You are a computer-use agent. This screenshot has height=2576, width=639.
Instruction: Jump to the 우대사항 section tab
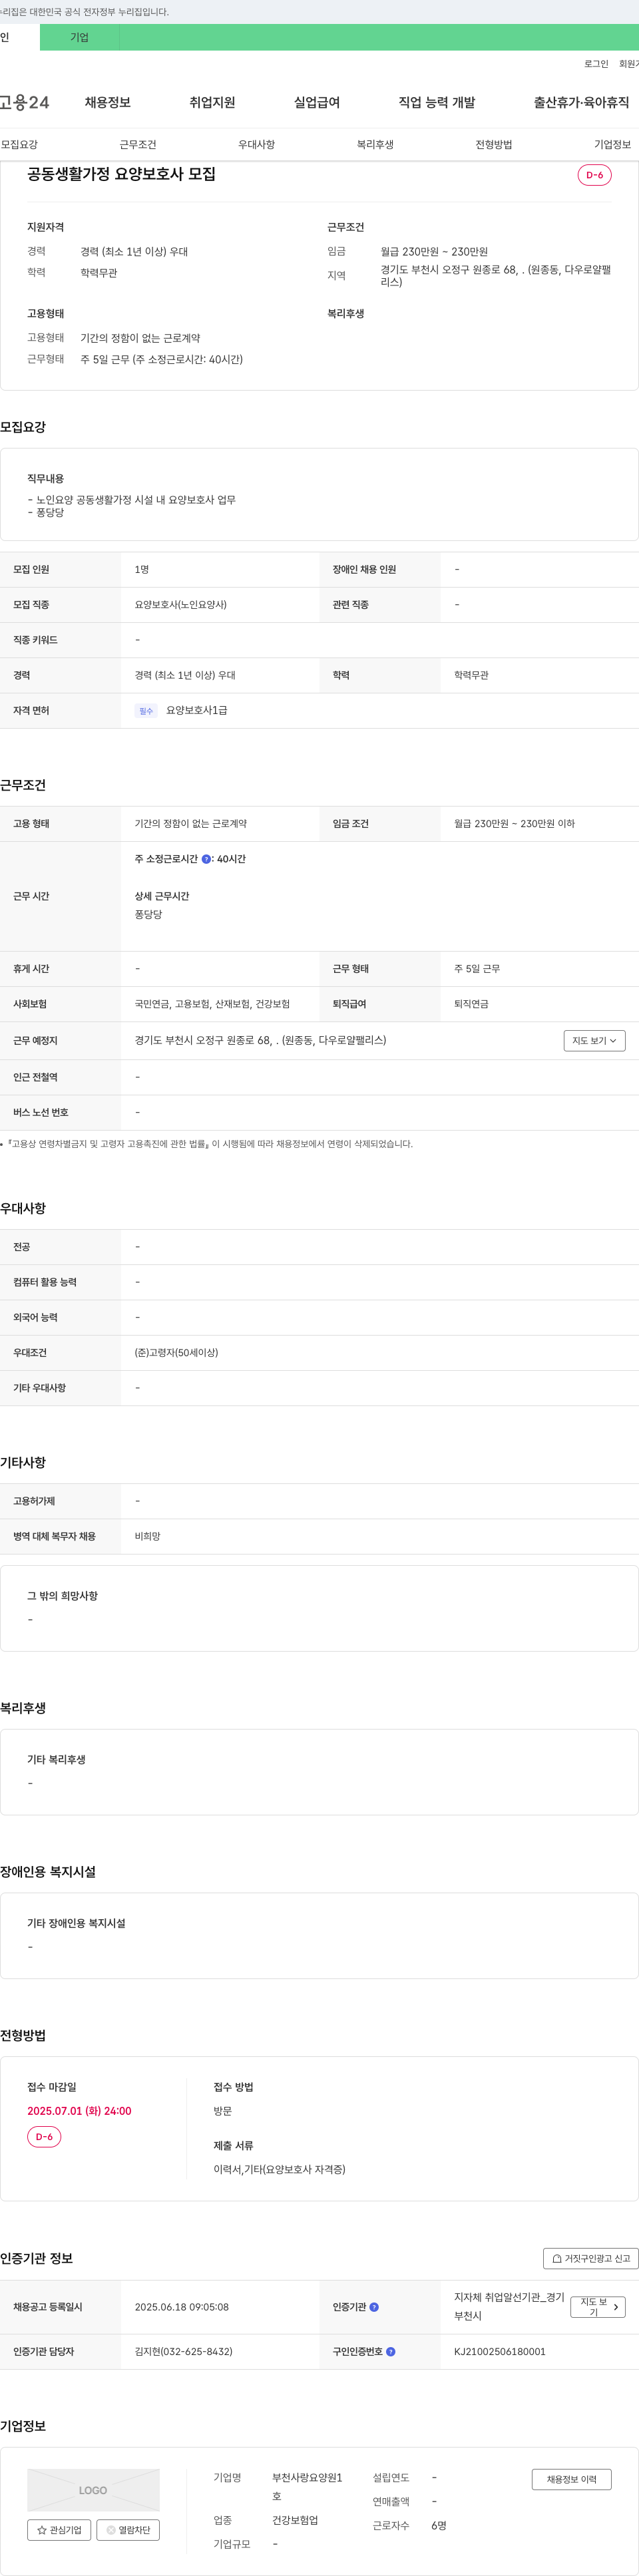(x=256, y=145)
